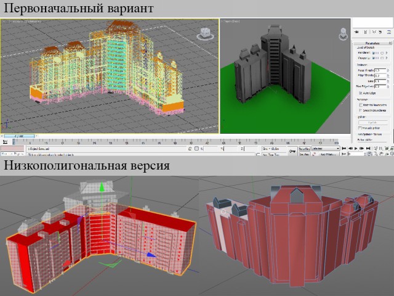394x296 pixels.
Task: Click the Update button
Action: point(373,123)
